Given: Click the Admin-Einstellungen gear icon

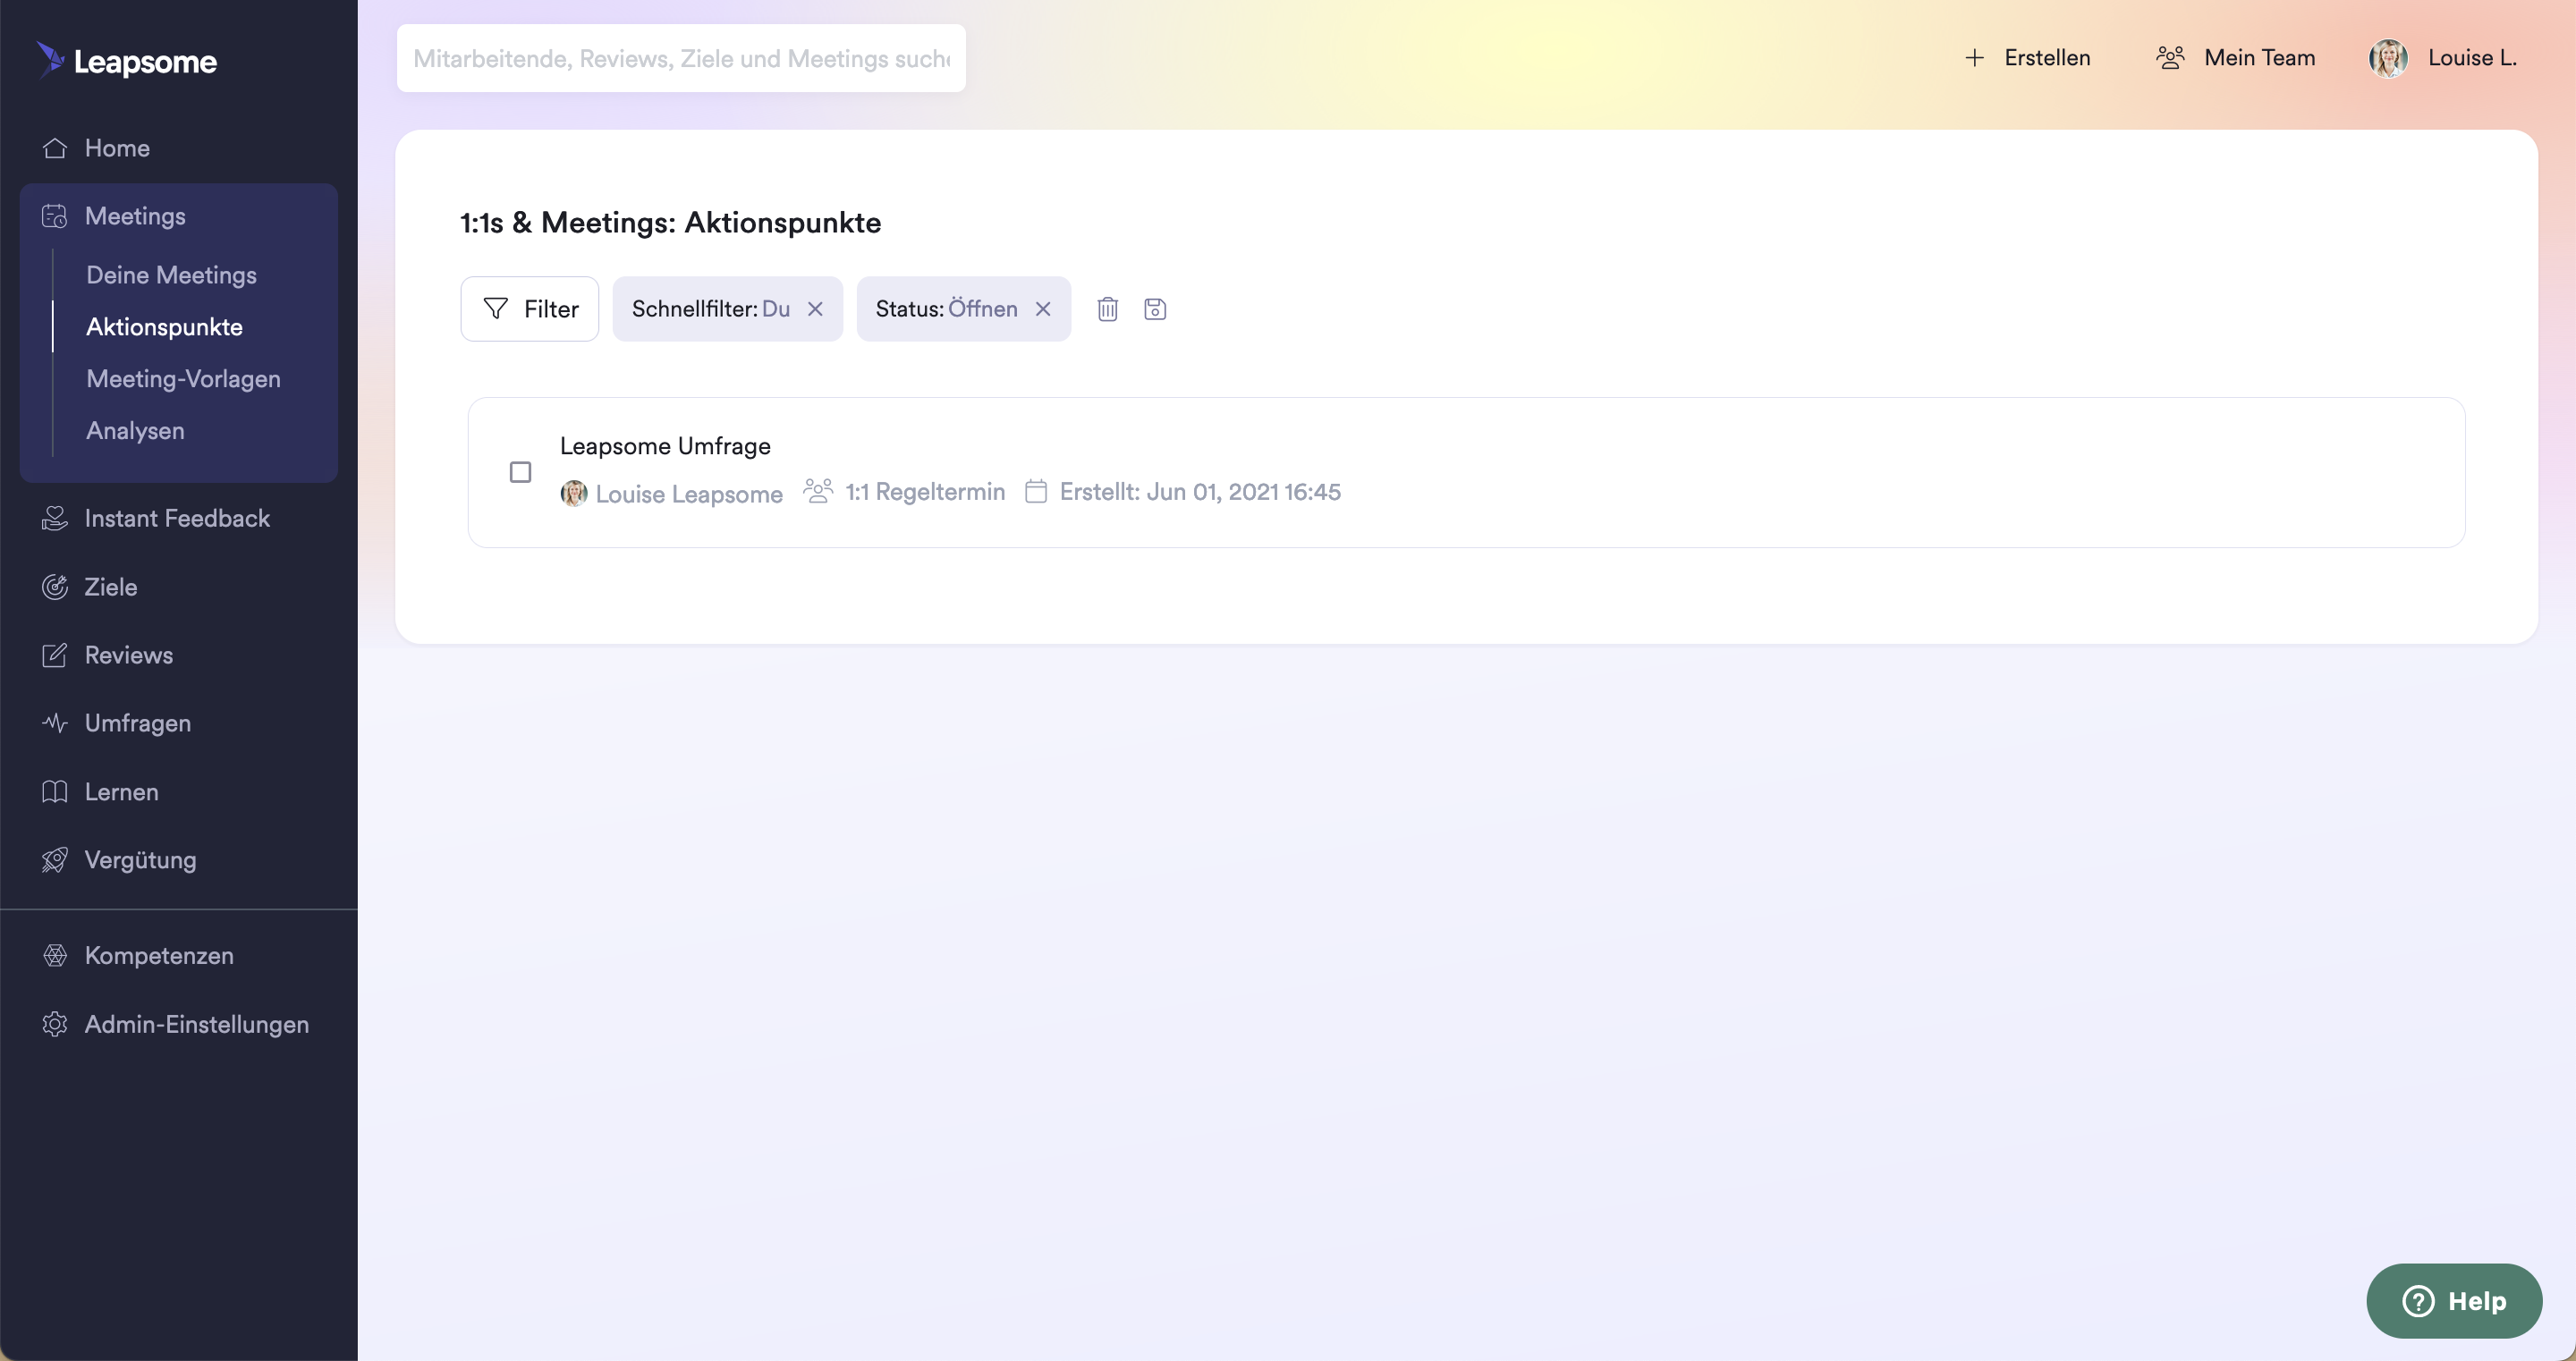Looking at the screenshot, I should (55, 1024).
